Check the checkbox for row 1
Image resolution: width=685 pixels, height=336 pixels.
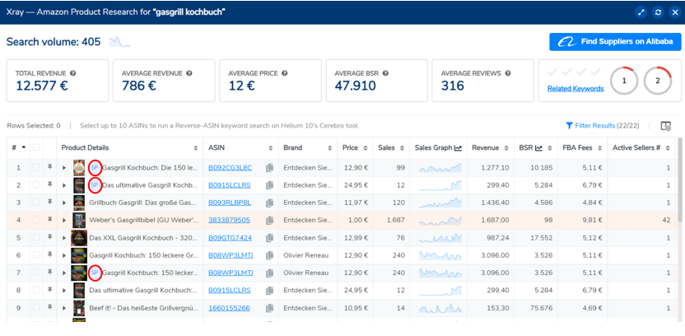[36, 168]
